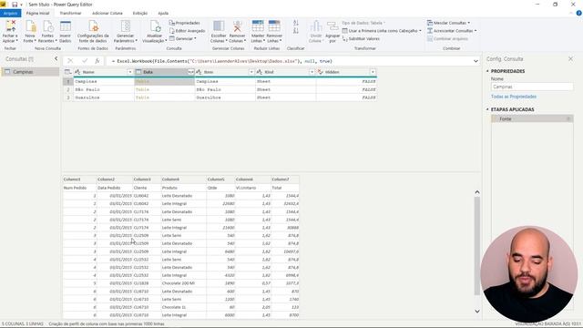Cancel formula edit X icon
Screen dimensions: 583x328
70,61
